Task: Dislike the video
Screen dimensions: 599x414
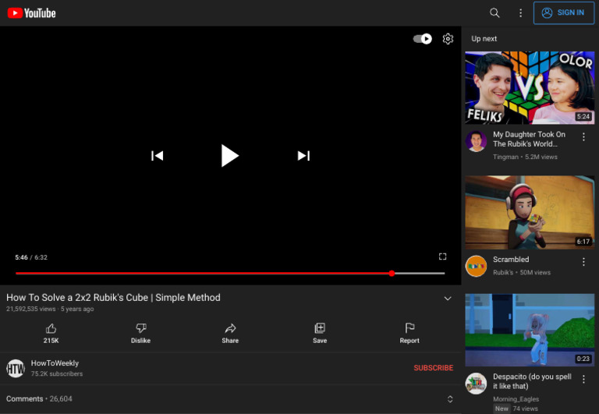Action: (140, 333)
